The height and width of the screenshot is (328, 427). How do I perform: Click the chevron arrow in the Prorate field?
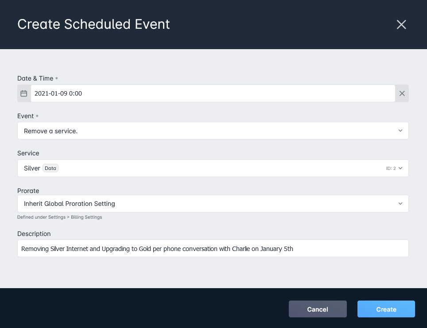400,204
